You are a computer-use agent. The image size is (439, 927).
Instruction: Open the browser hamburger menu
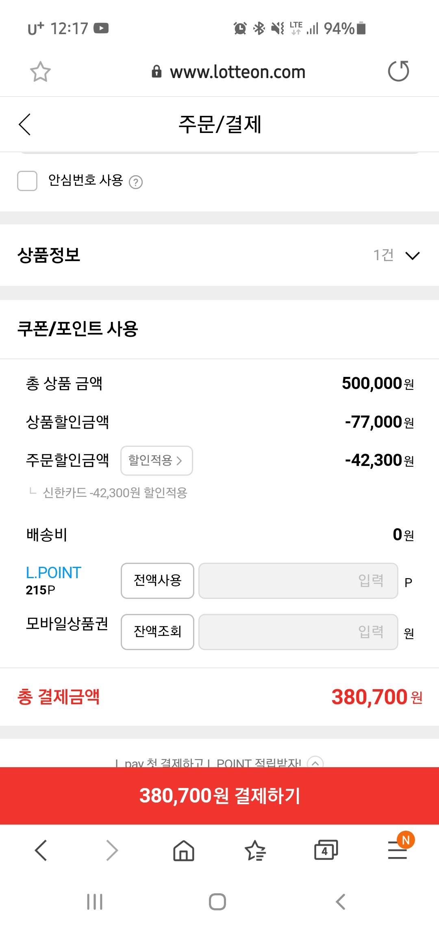coord(398,850)
